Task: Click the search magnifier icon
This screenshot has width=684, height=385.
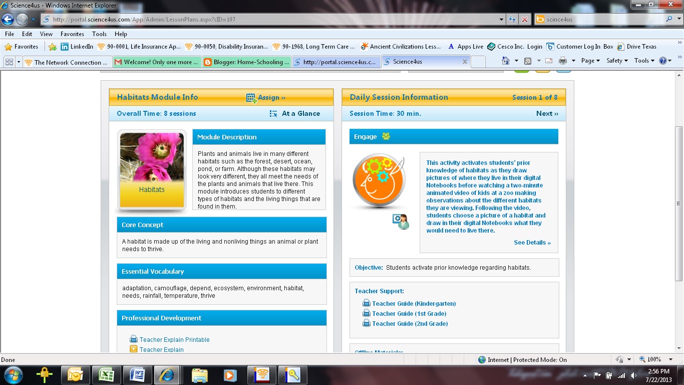Action: pos(669,20)
